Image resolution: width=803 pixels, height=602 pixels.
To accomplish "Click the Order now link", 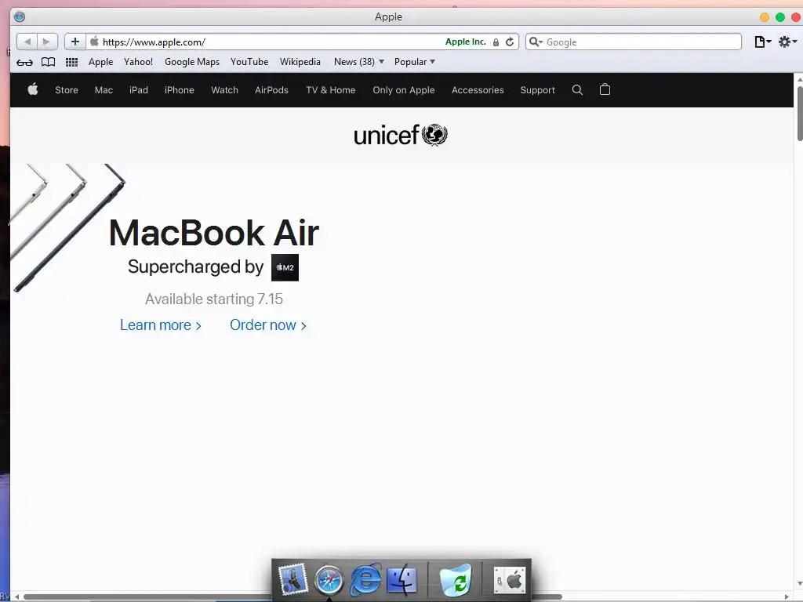I will pos(268,325).
